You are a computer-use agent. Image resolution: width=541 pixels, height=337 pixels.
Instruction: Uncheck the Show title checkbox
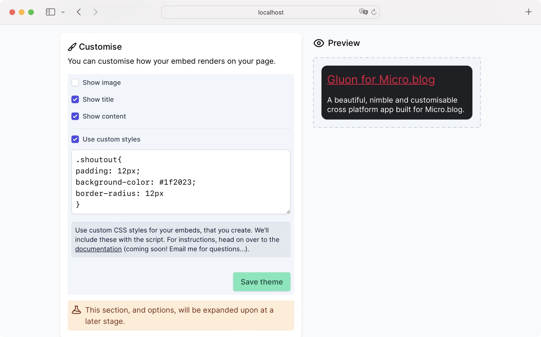pos(75,99)
